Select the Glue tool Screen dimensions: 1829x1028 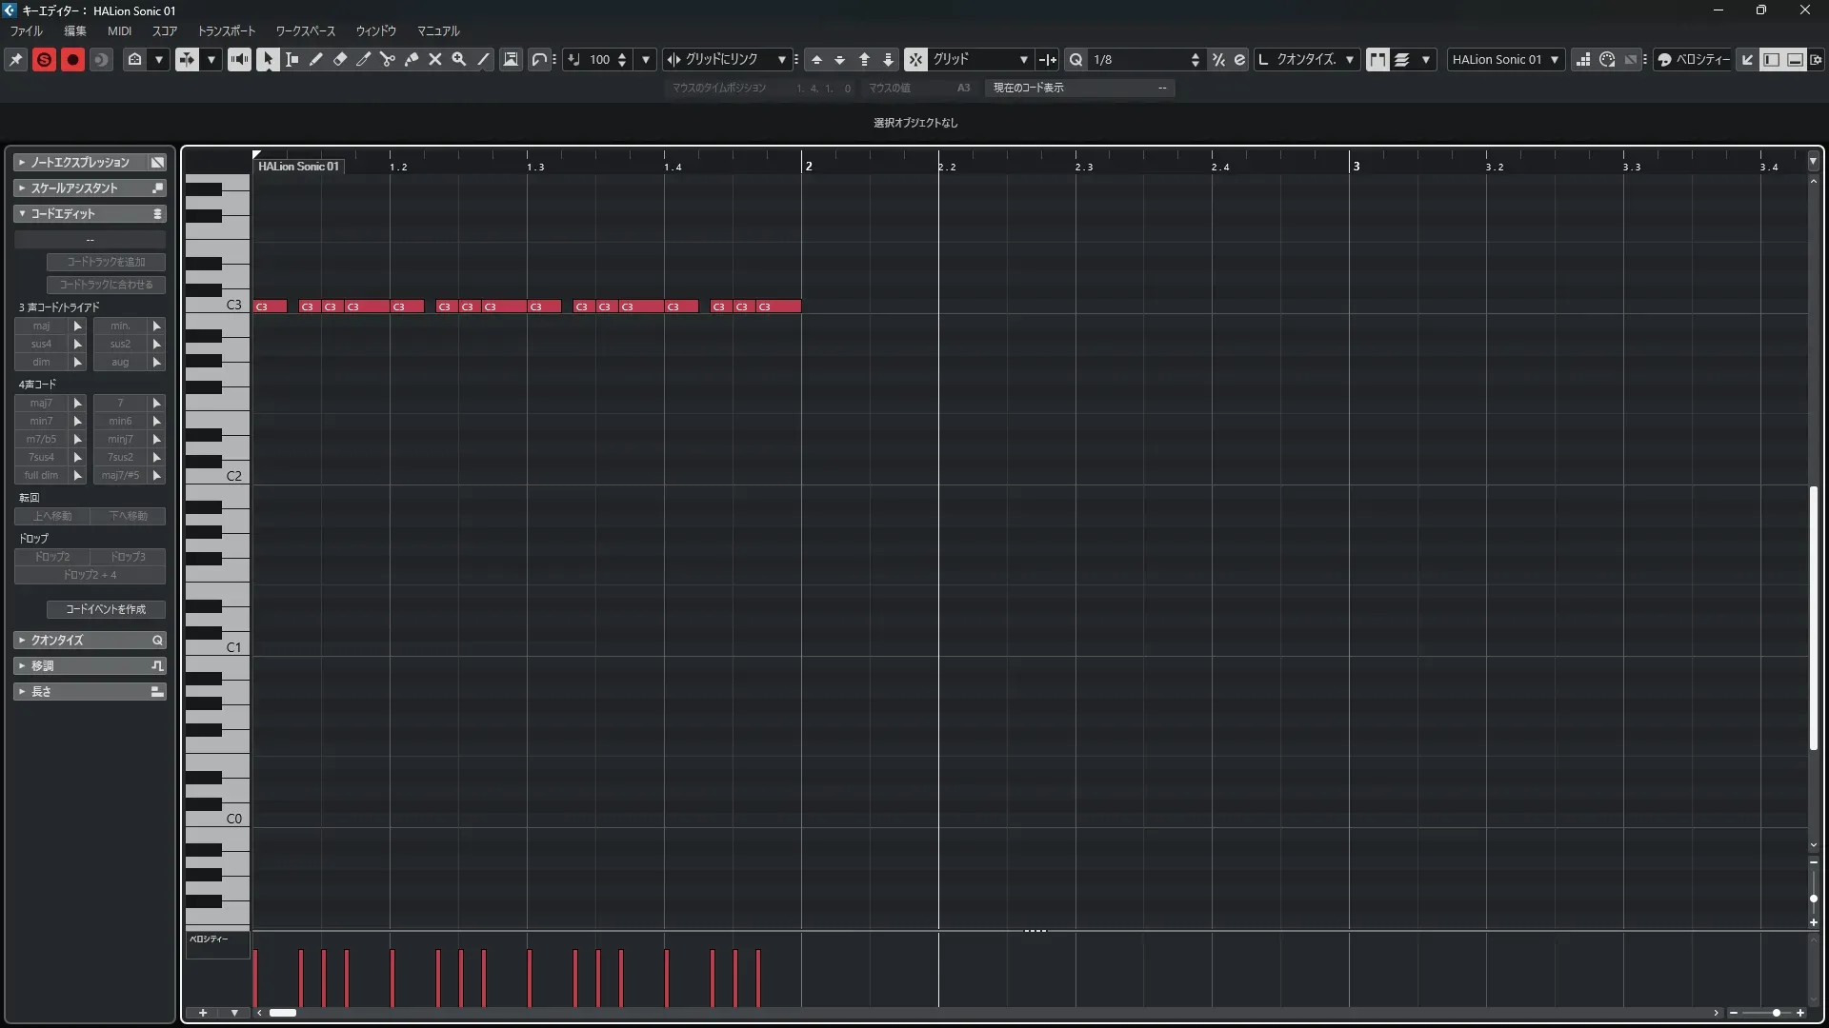411,59
